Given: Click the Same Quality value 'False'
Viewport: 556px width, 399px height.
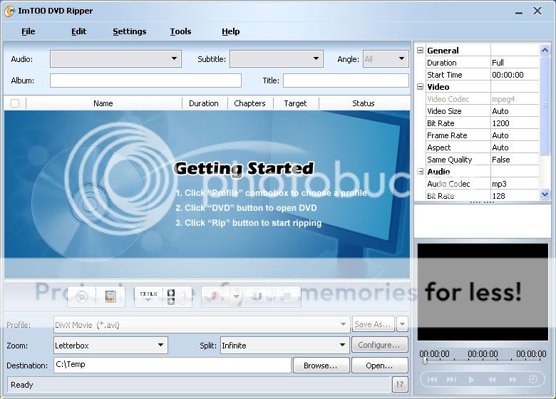Looking at the screenshot, I should click(515, 160).
